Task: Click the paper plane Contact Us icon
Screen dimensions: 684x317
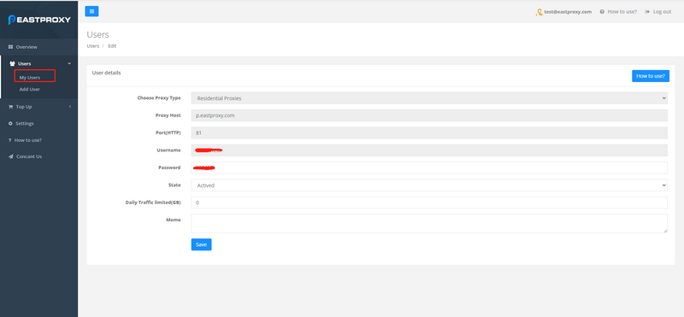Action: (x=11, y=156)
